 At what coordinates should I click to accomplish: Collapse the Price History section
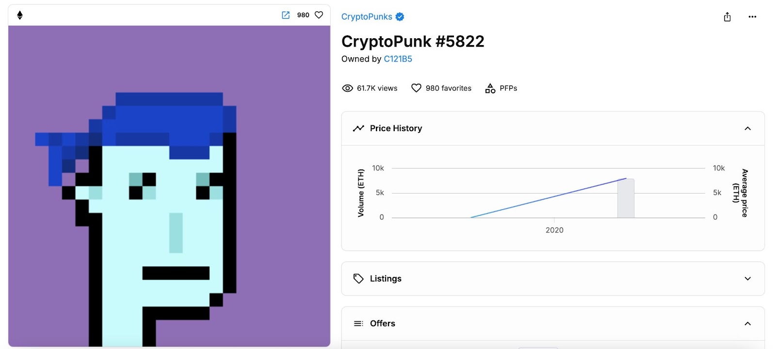[747, 128]
